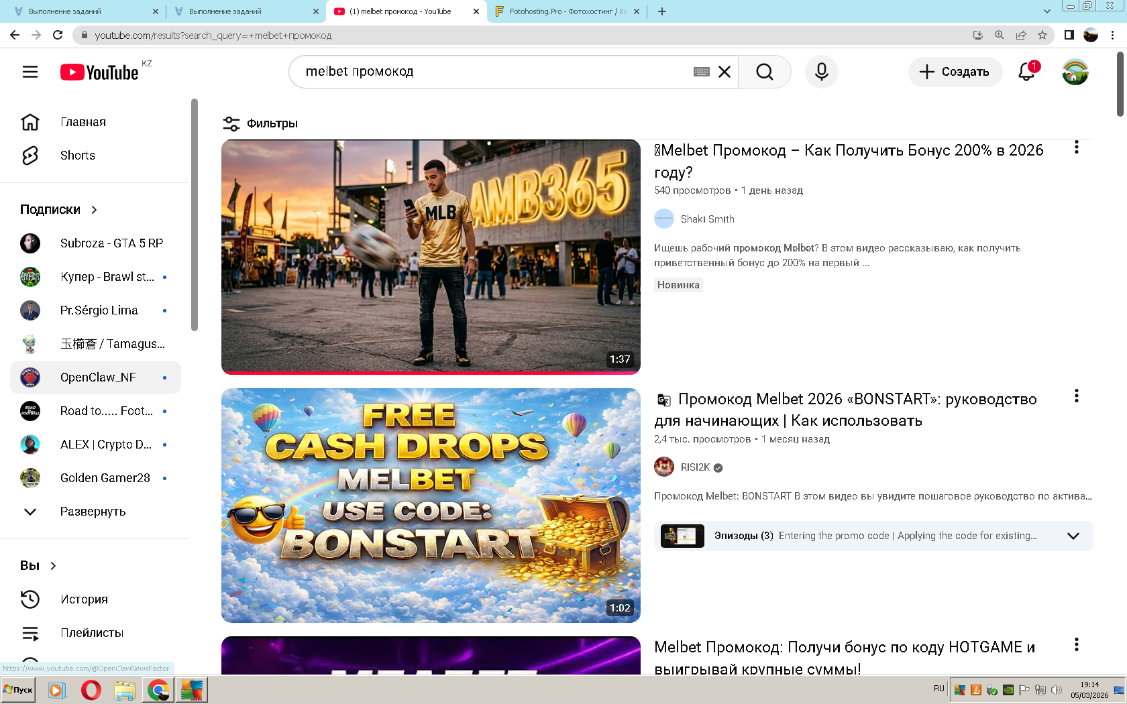Open the OpenClaw_NF subscription
Image resolution: width=1127 pixels, height=704 pixels.
tap(96, 377)
